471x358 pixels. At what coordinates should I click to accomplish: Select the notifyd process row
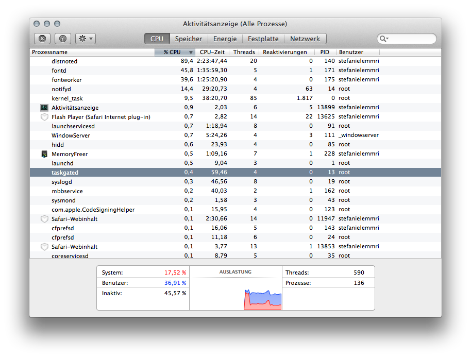(x=235, y=89)
